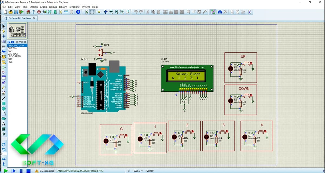Click the binoculars Search and Tag icon
The height and width of the screenshot is (173, 325).
pyautogui.click(x=220, y=12)
